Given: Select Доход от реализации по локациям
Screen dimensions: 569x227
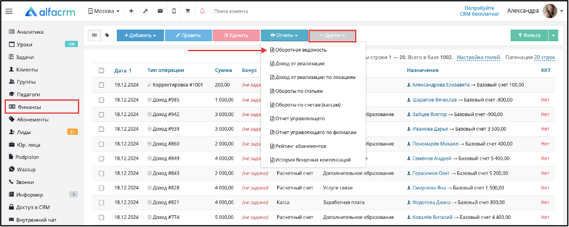Looking at the screenshot, I should coord(313,77).
